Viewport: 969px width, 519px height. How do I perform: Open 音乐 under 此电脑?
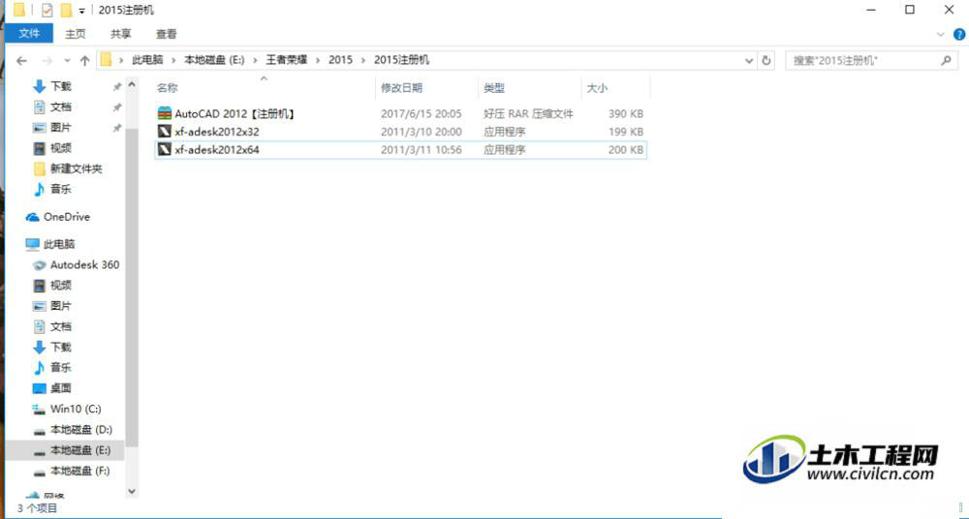click(x=60, y=367)
